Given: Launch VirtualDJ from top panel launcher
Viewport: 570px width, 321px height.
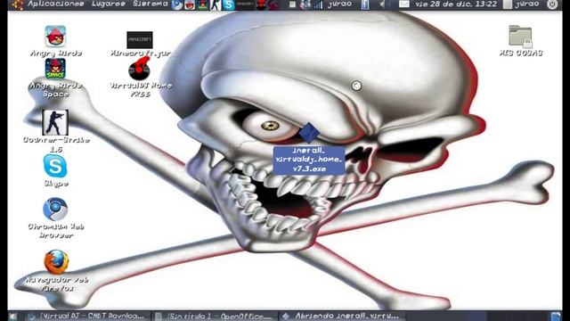Looking at the screenshot, I should click(261, 4).
